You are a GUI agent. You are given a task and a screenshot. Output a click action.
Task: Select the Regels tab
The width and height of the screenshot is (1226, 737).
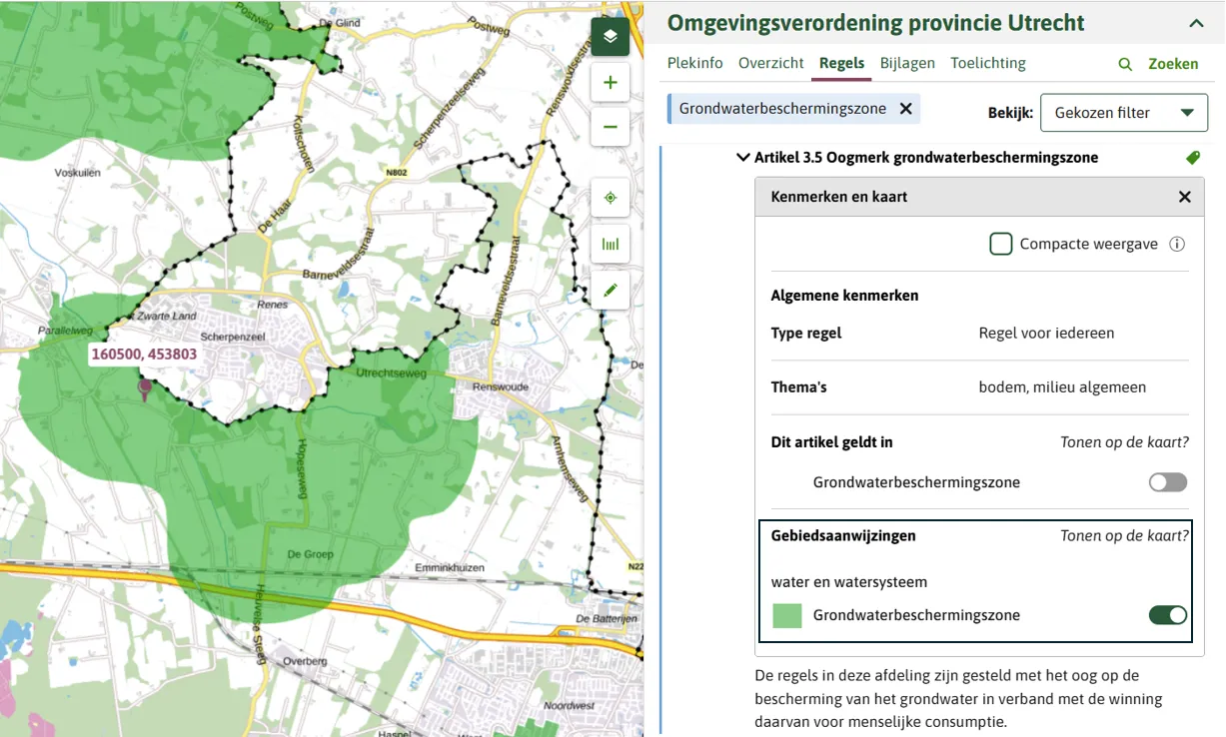pyautogui.click(x=841, y=63)
